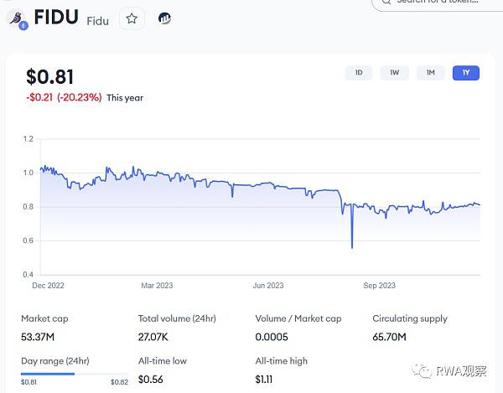
Task: Click the FIDU token title
Action: (56, 18)
